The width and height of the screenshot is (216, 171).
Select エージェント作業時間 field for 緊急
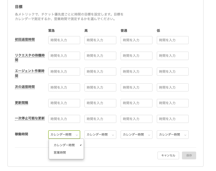point(64,71)
